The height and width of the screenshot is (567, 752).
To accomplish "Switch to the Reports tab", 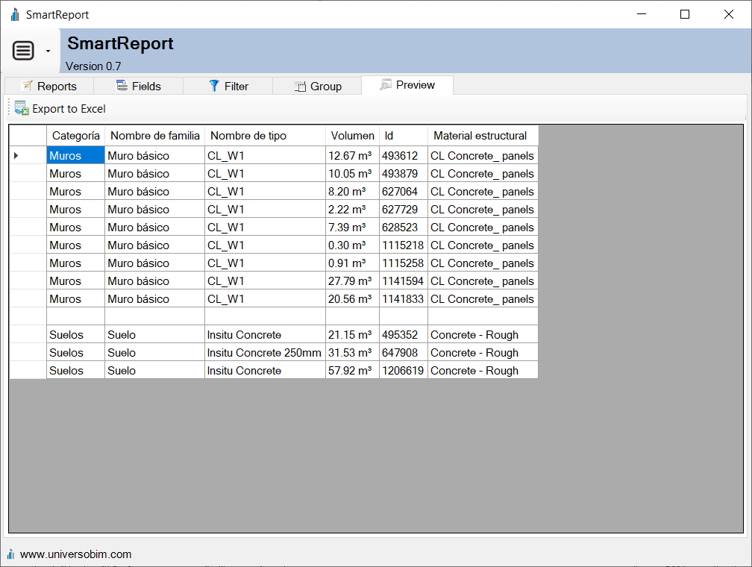I will [x=49, y=87].
